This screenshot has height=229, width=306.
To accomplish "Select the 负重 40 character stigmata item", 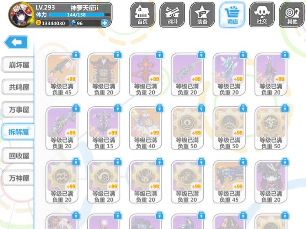I will [145, 128].
